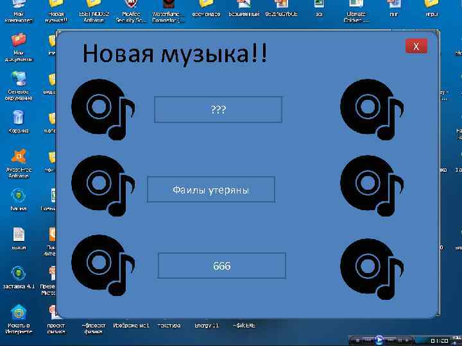Open Изображение1 desktop file
This screenshot has width=462, height=346.
point(131,325)
